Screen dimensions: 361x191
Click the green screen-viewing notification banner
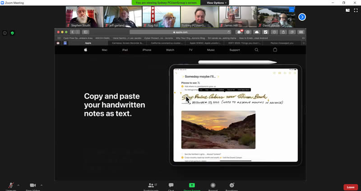(166, 3)
